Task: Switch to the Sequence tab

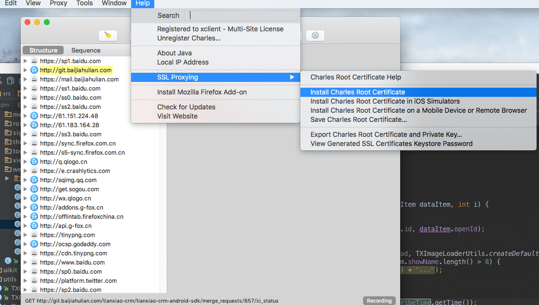Action: tap(86, 50)
